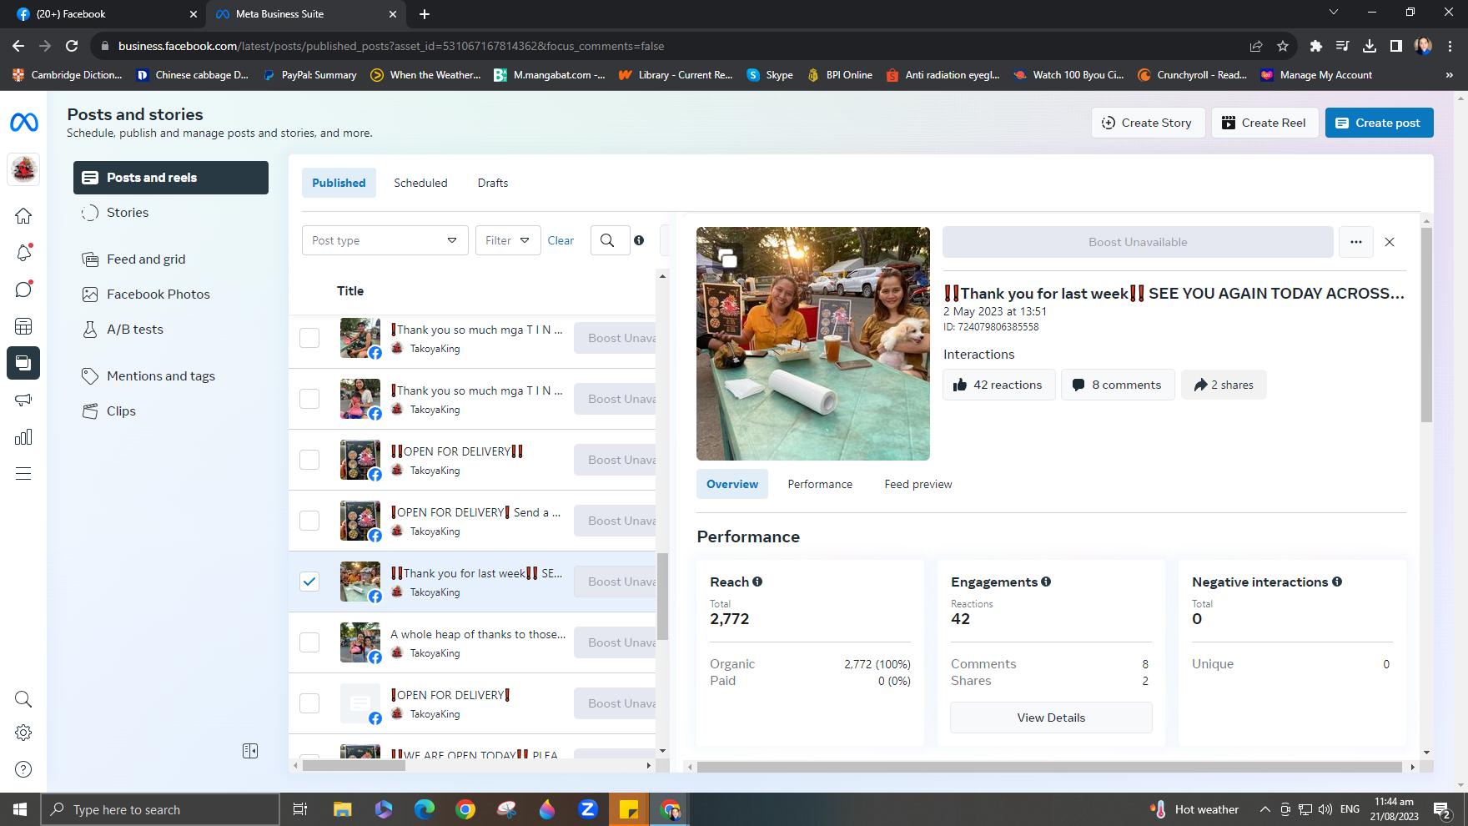Image resolution: width=1468 pixels, height=826 pixels.
Task: Open Facebook Photos section
Action: point(171,295)
